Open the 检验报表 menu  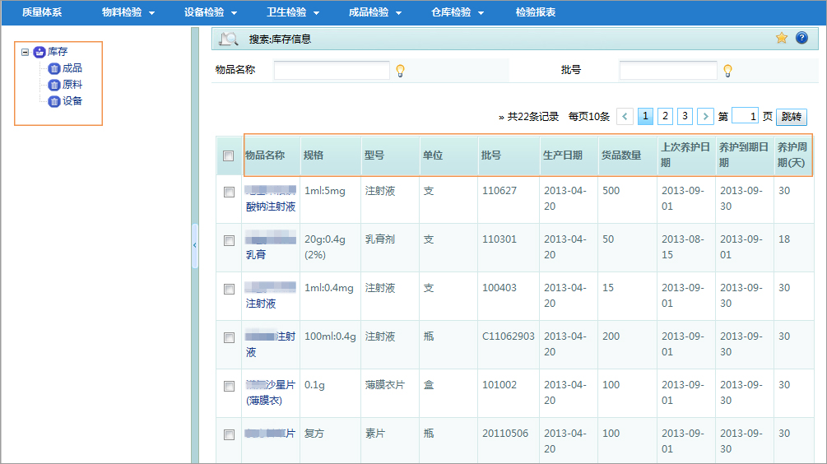536,12
